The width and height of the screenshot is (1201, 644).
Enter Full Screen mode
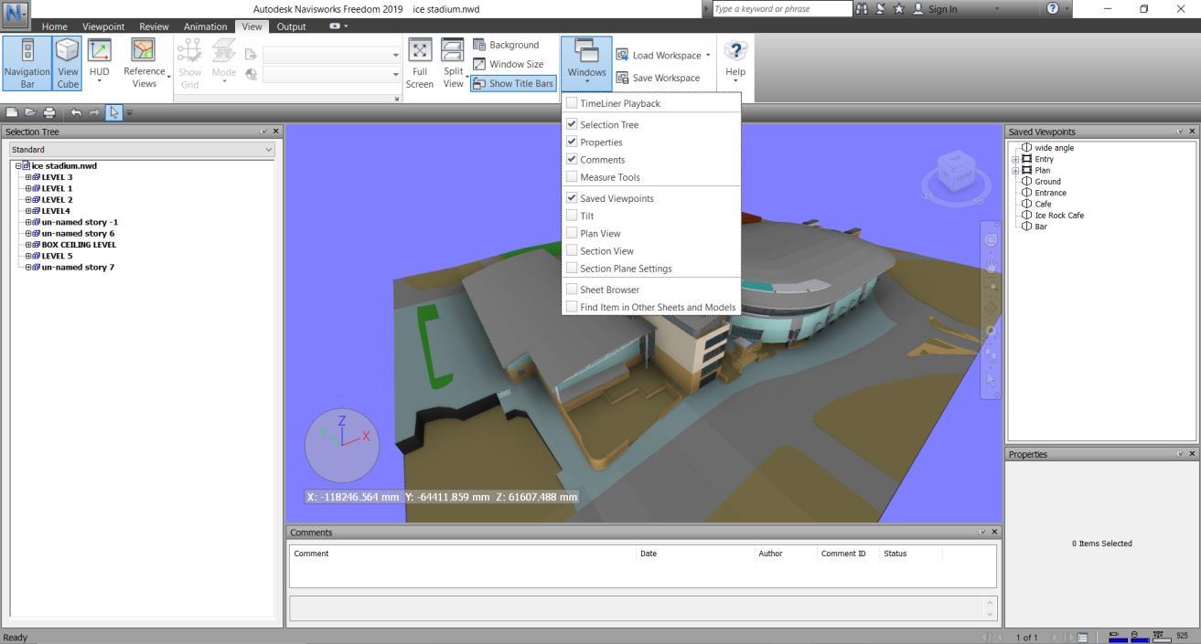419,63
